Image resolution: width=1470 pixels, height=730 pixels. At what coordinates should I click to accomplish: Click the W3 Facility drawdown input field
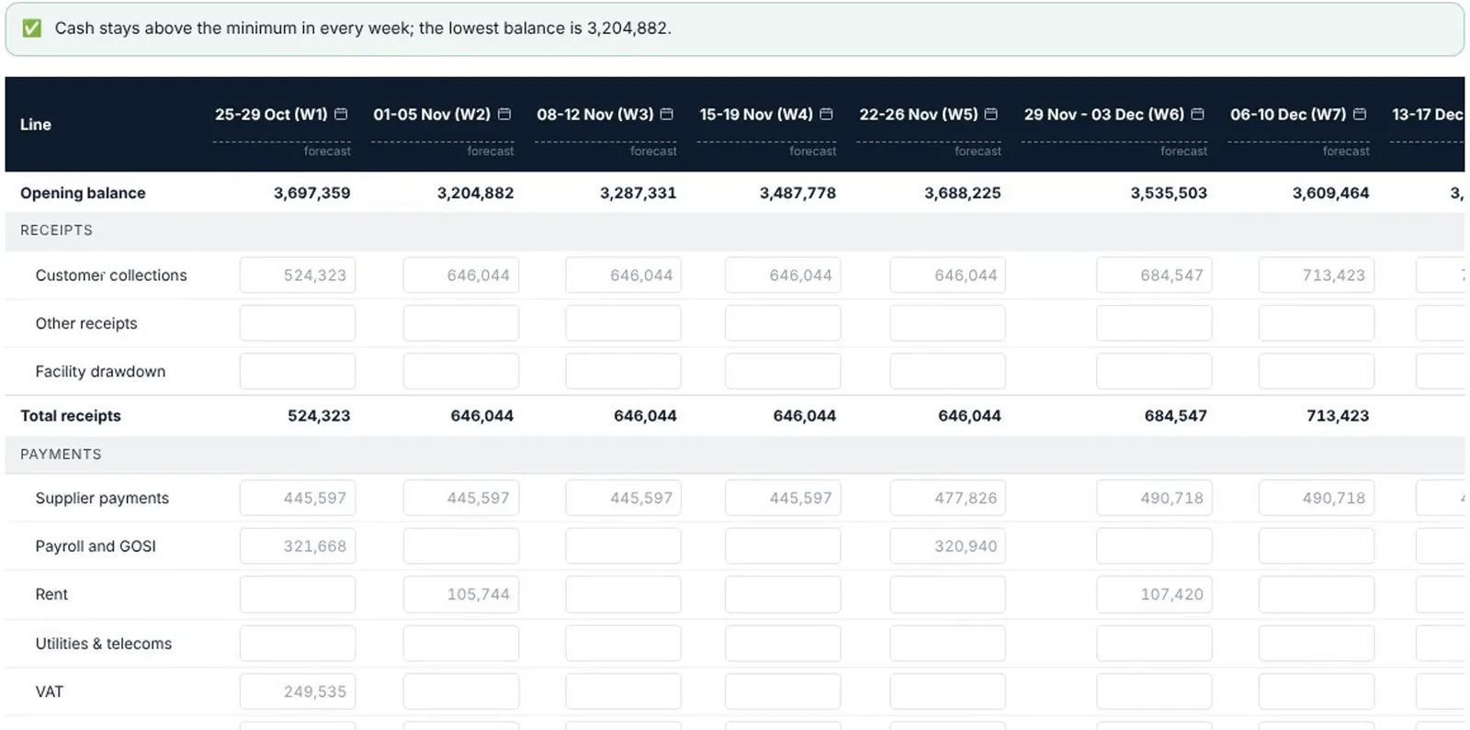623,372
